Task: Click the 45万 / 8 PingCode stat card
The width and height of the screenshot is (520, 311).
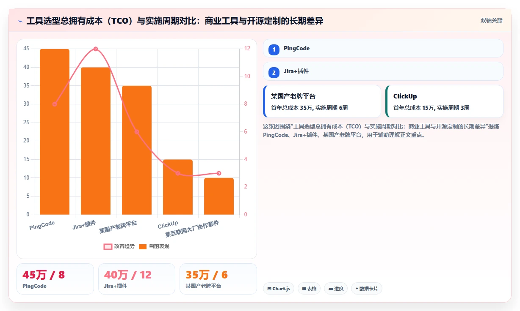Action: 55,279
